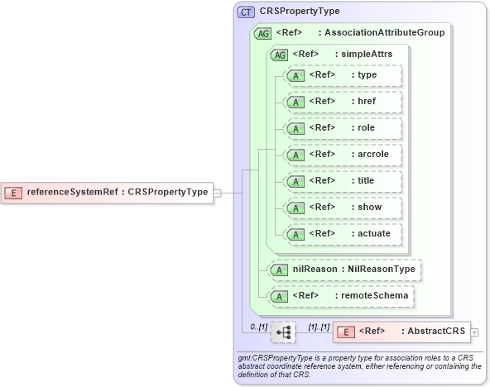
Task: Click the gml:CRSPropertyType description text
Action: (360, 366)
